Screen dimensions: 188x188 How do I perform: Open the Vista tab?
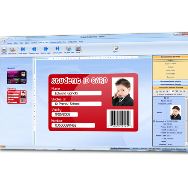[21, 43]
